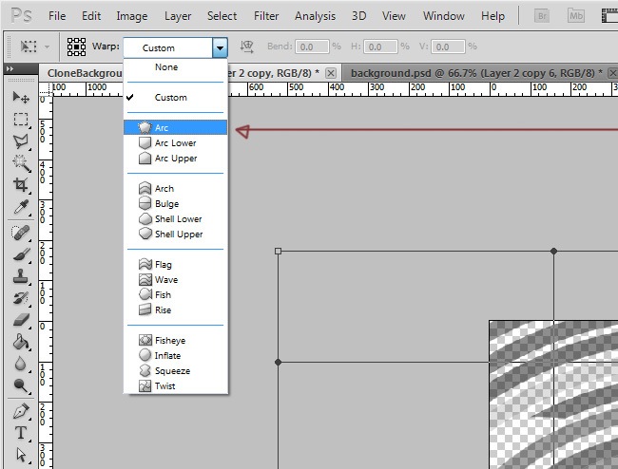The image size is (618, 469).
Task: Open the Warp style dropdown arrow
Action: click(x=220, y=47)
